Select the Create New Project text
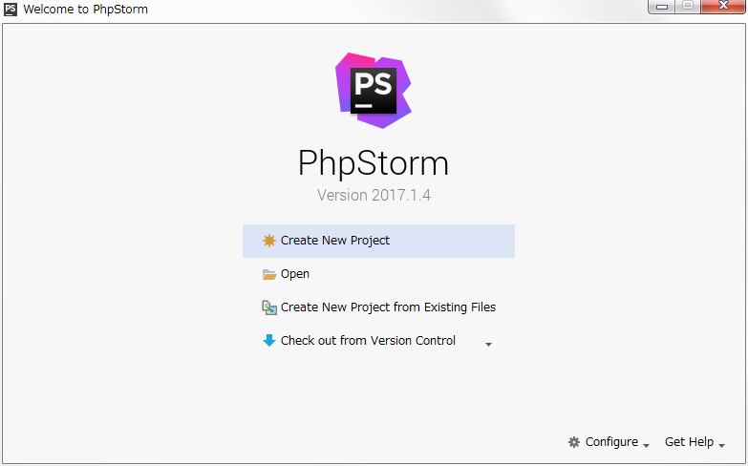The height and width of the screenshot is (466, 748). coord(335,241)
